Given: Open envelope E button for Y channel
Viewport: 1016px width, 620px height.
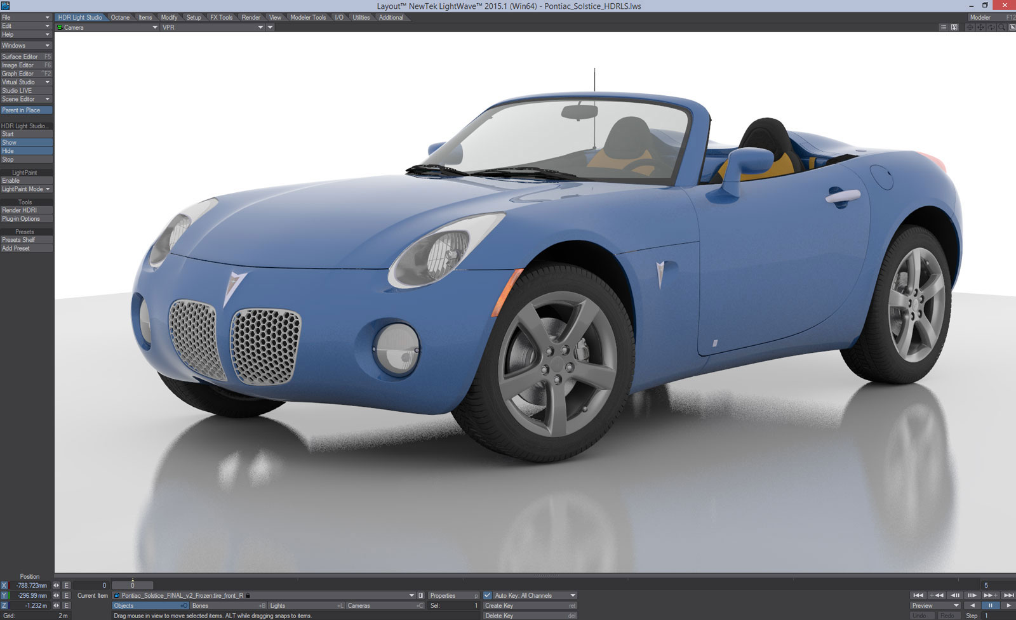Looking at the screenshot, I should (x=66, y=595).
